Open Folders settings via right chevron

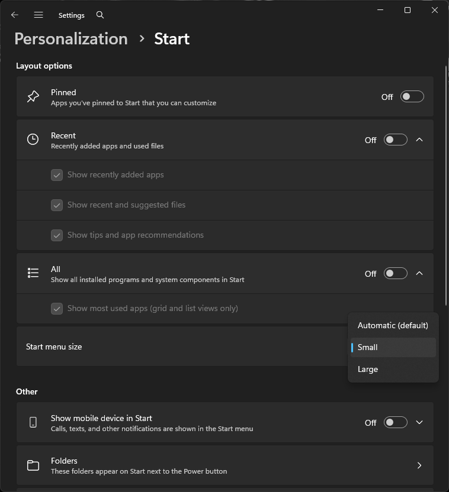[x=419, y=465]
